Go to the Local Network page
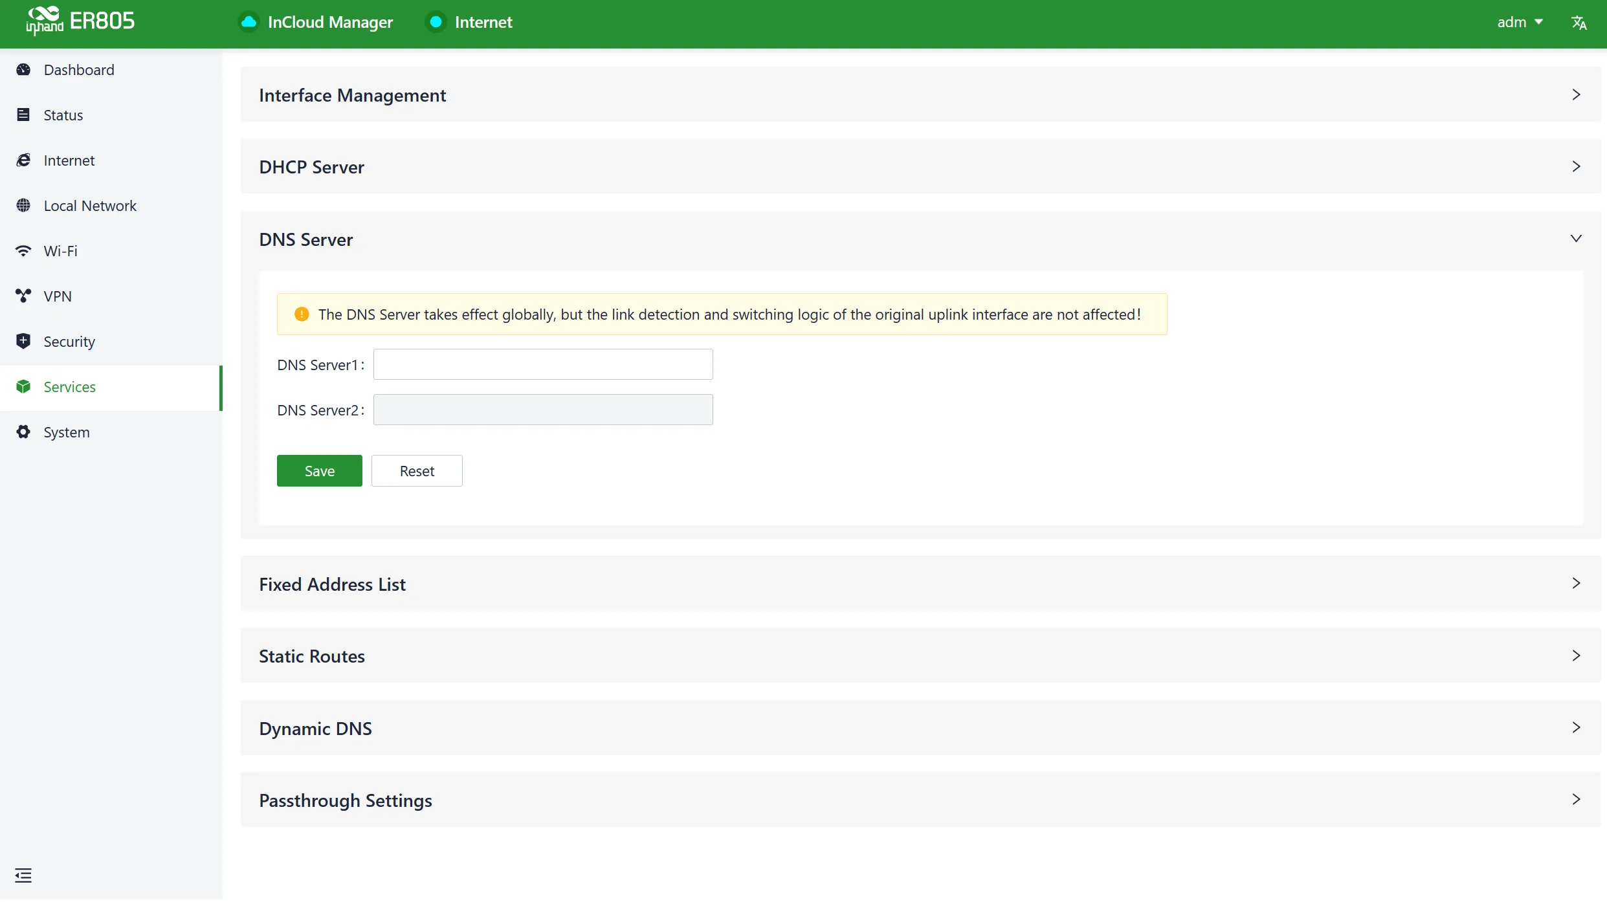This screenshot has height=902, width=1607. pyautogui.click(x=111, y=205)
